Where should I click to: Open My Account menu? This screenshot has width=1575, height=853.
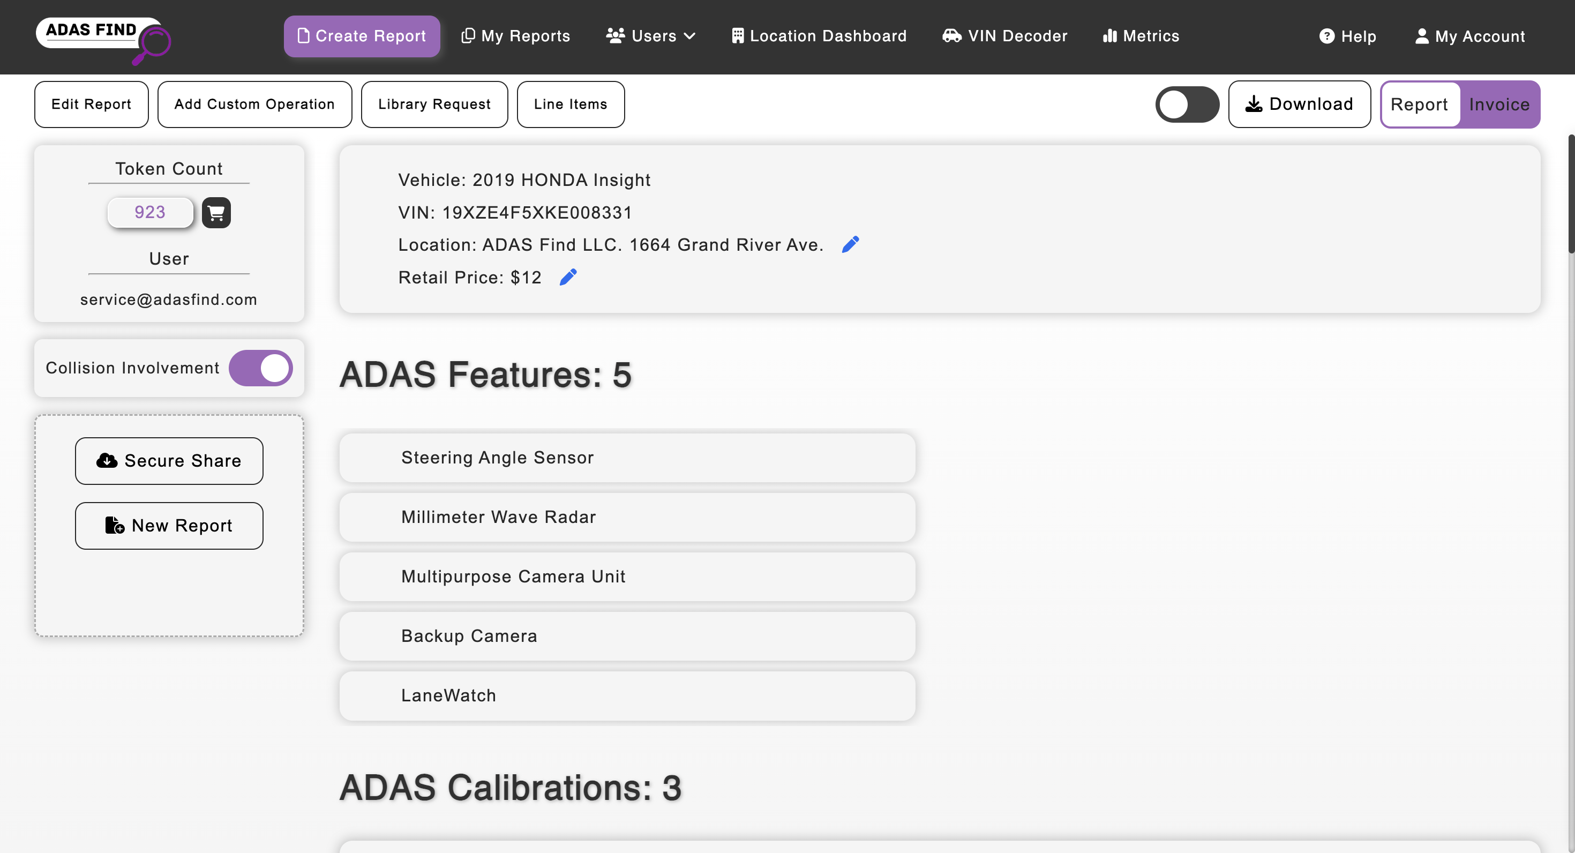click(x=1470, y=36)
